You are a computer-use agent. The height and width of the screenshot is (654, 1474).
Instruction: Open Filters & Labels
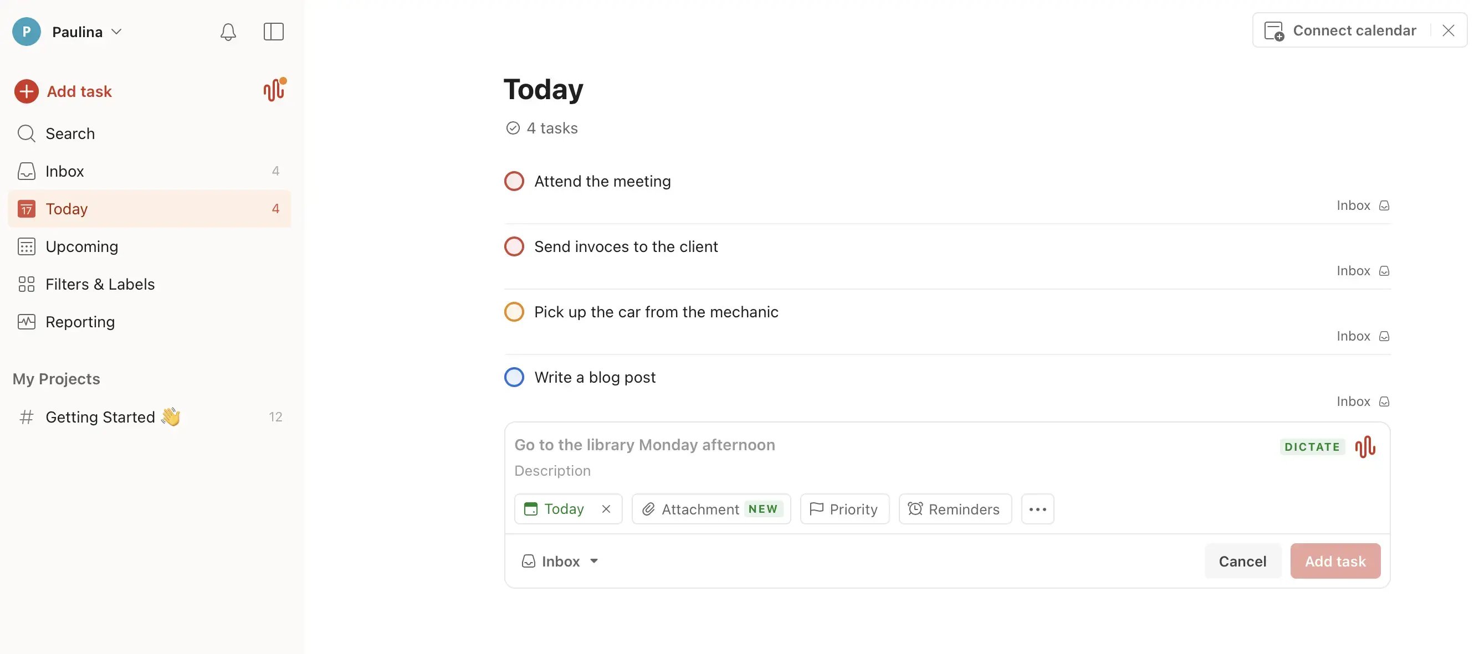[x=100, y=284]
